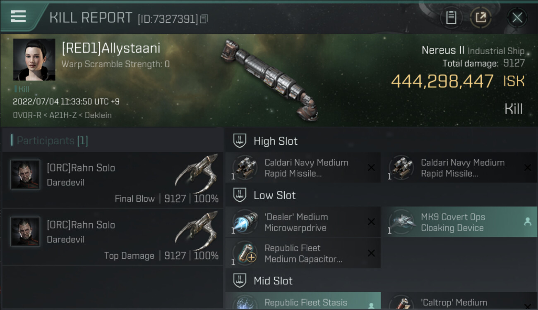
Task: Open Rahn Solo's Final Blow portrait
Action: 25,174
